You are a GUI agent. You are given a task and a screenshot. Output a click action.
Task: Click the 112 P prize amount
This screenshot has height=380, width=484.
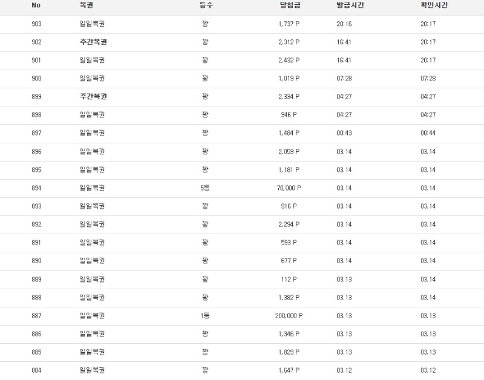[x=289, y=279]
